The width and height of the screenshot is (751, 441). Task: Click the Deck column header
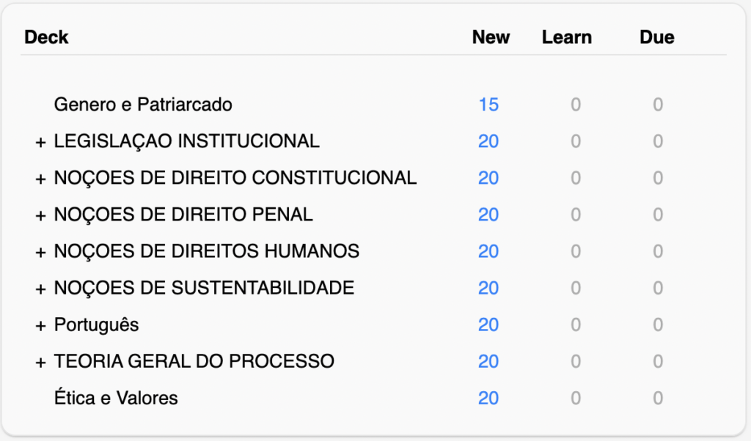46,37
